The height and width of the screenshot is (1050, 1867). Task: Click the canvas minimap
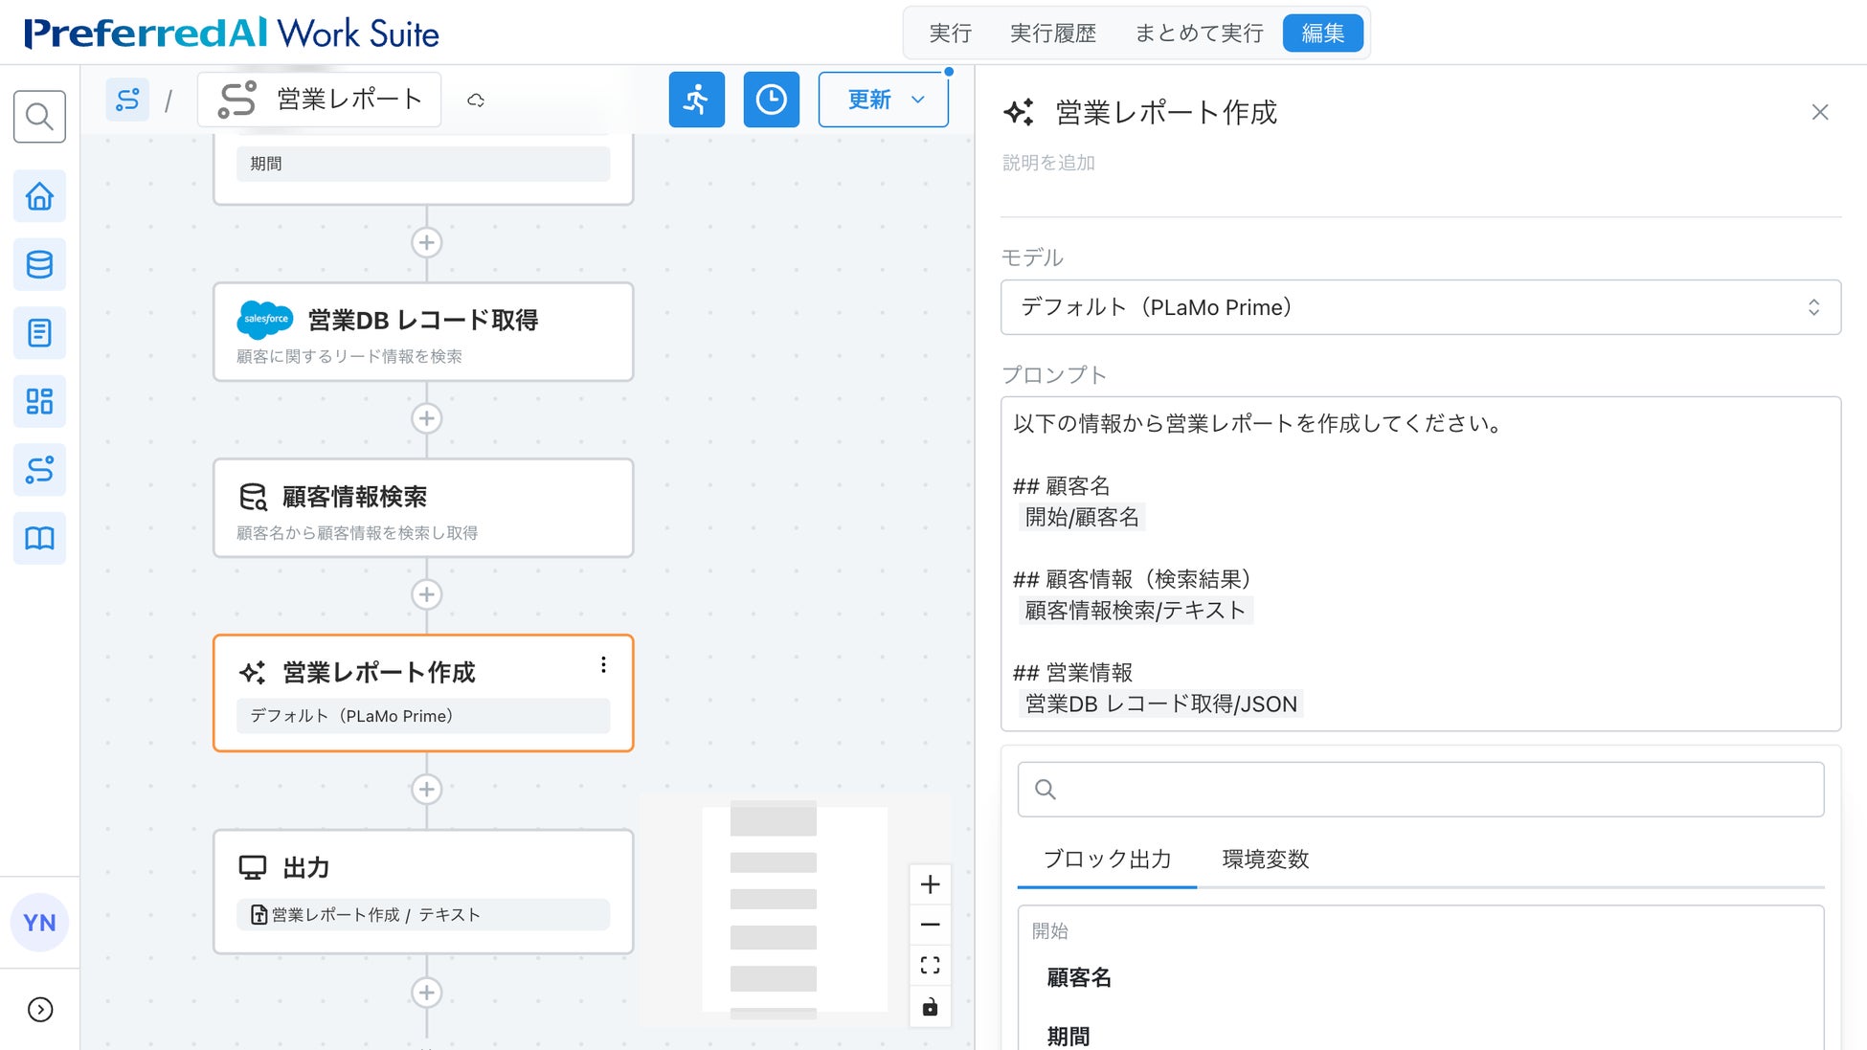click(794, 908)
